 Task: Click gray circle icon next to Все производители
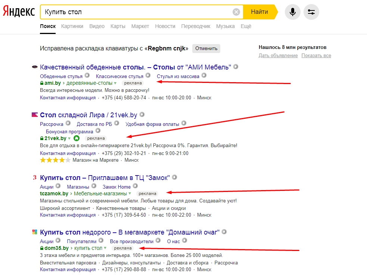[x=158, y=241]
